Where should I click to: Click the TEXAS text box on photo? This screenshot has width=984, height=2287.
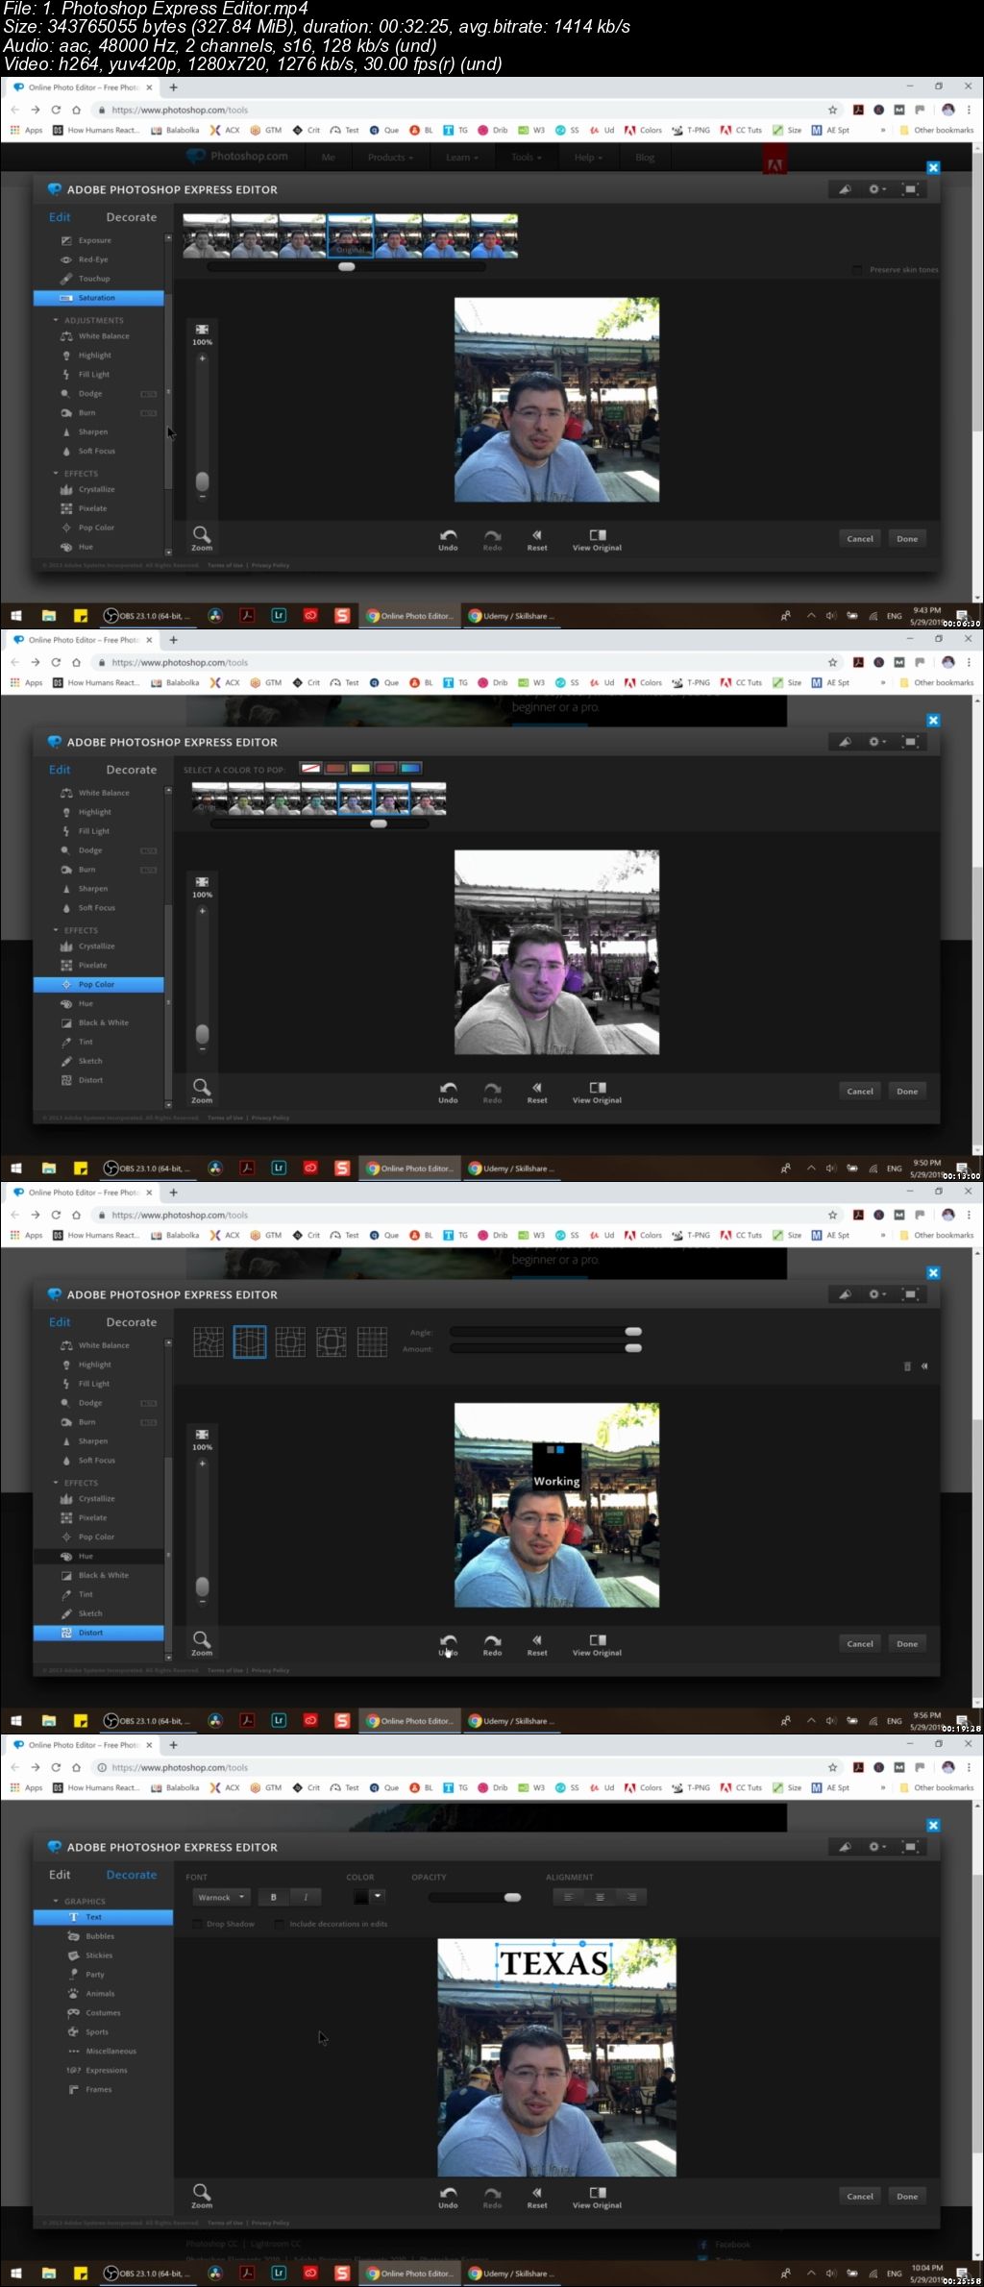coord(554,1963)
